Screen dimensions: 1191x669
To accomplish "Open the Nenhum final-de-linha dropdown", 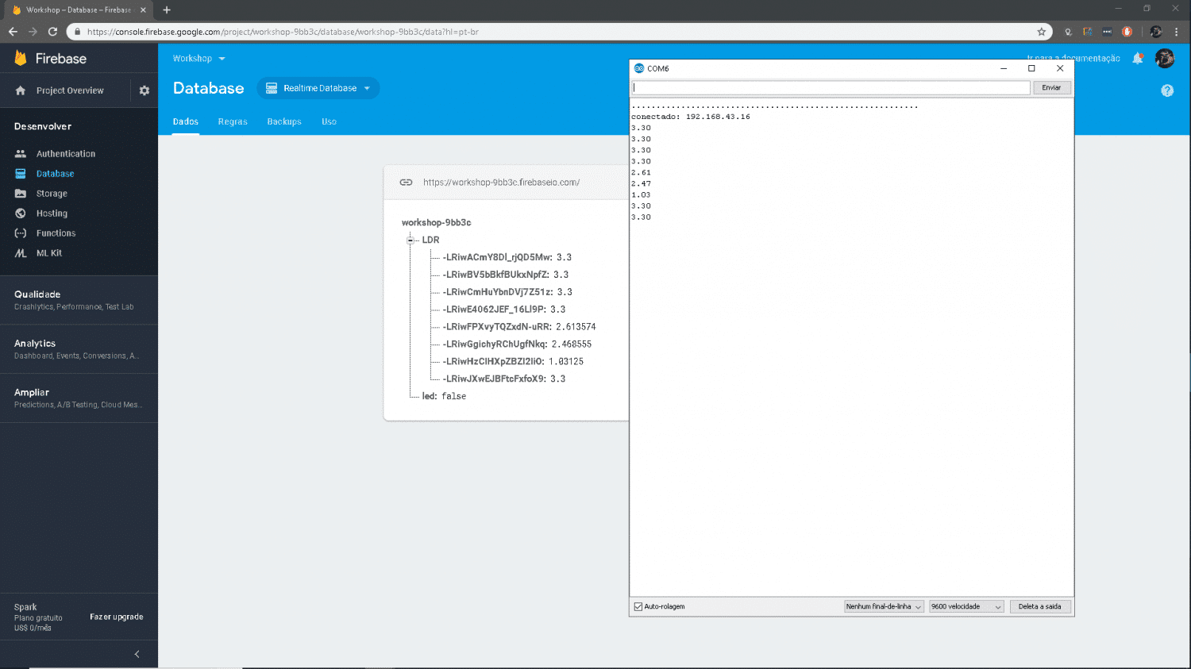I will point(883,607).
